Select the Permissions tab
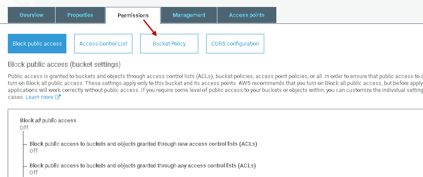This screenshot has width=423, height=177. pyautogui.click(x=133, y=15)
